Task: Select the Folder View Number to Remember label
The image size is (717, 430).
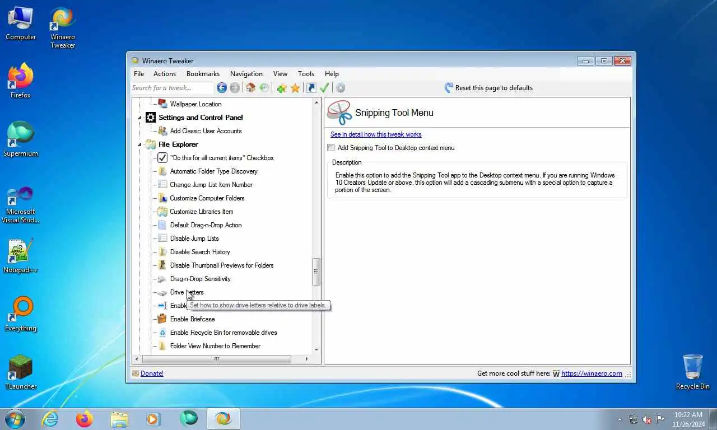Action: pos(215,346)
